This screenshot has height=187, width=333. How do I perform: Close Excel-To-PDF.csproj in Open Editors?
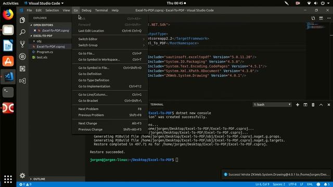[35, 31]
